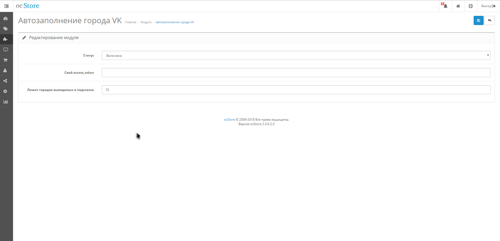Click the city limit field showing 15
The height and width of the screenshot is (241, 500).
coord(296,90)
